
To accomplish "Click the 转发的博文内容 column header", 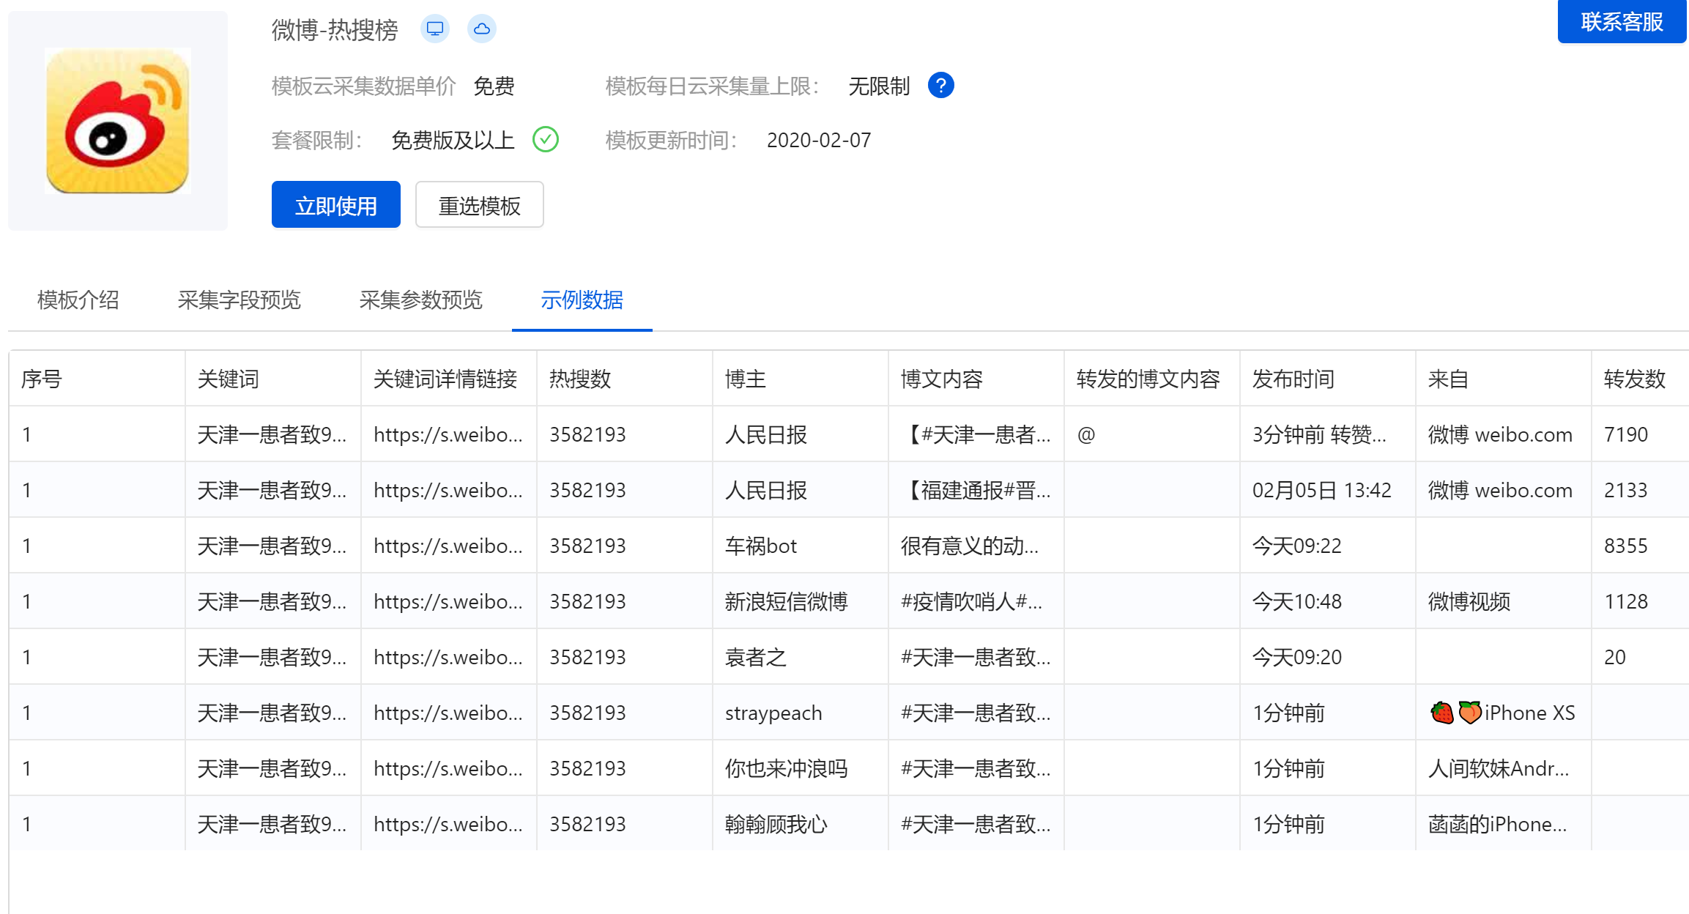I will [1148, 379].
